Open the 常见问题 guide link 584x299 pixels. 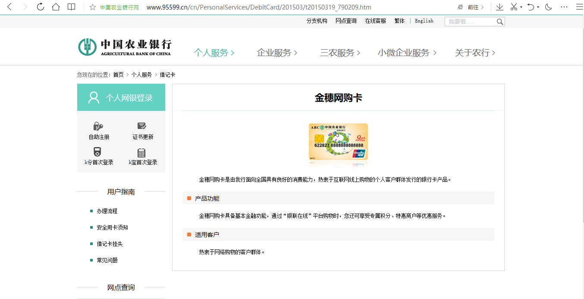[107, 260]
